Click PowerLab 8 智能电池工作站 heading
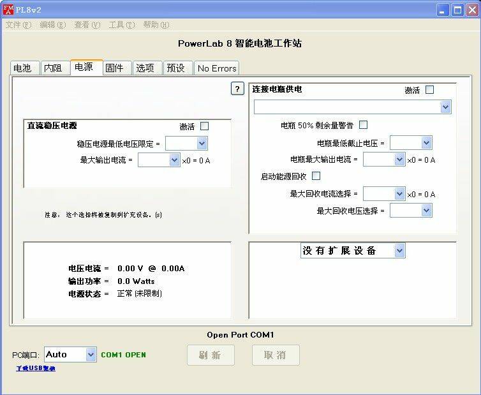Viewport: 481px width, 395px height. click(x=240, y=43)
